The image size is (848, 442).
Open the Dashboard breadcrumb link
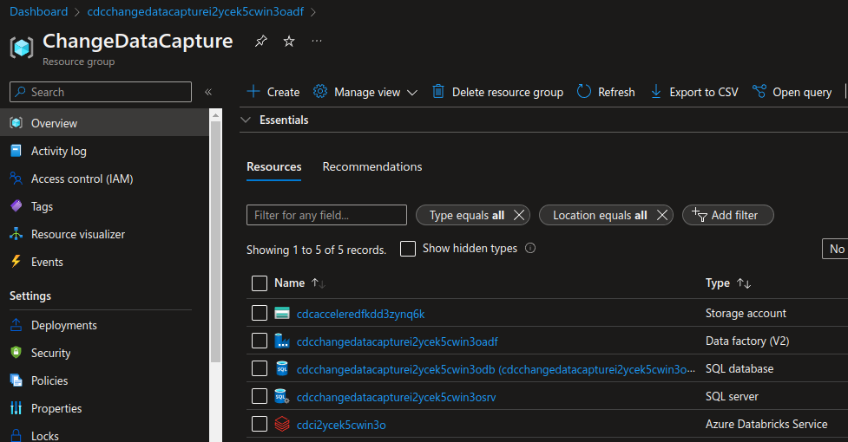tap(39, 11)
